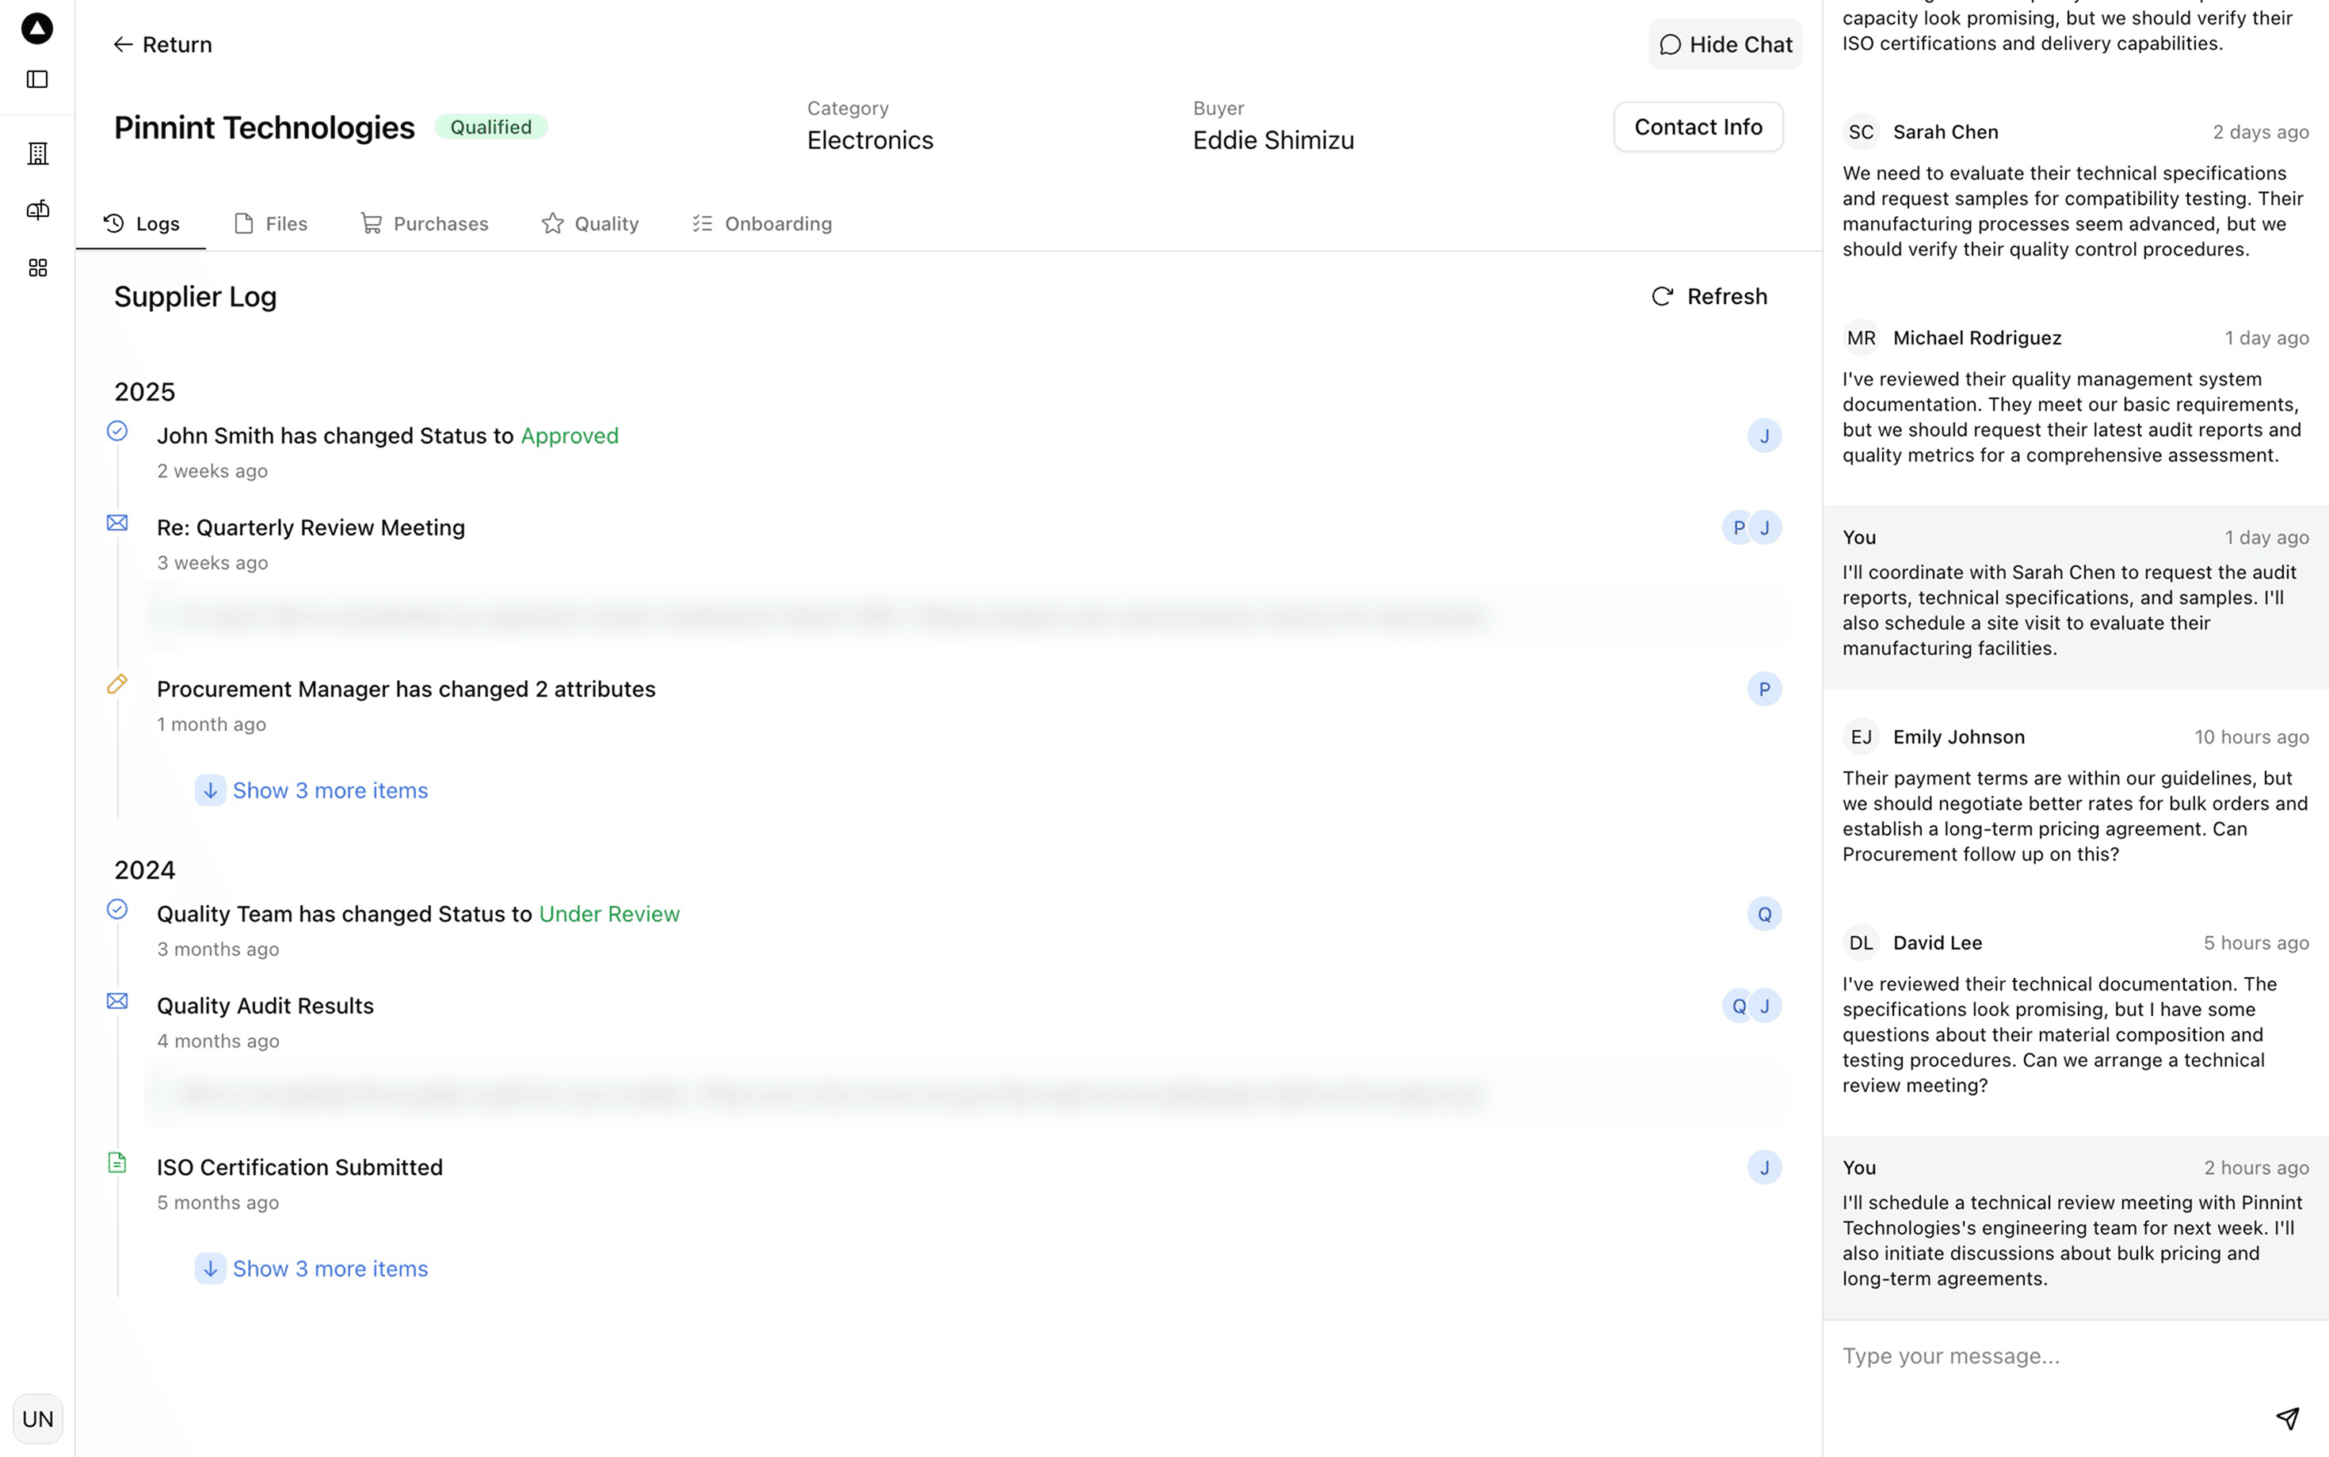Click the document icon for ISO Certification Submitted
Screen dimensions: 2329x1457
pyautogui.click(x=116, y=1162)
